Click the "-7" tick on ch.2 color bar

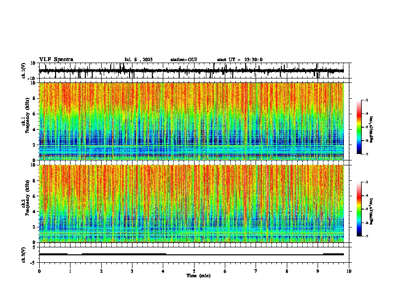(366, 236)
